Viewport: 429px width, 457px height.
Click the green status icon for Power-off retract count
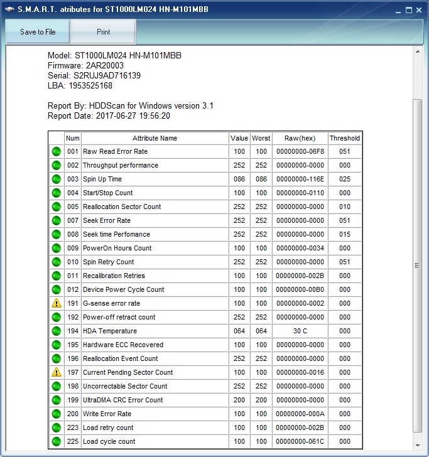(x=57, y=317)
